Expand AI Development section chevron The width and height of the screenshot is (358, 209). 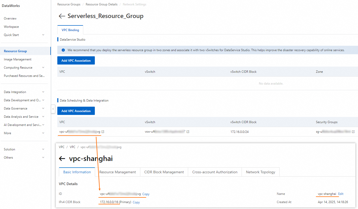point(43,125)
